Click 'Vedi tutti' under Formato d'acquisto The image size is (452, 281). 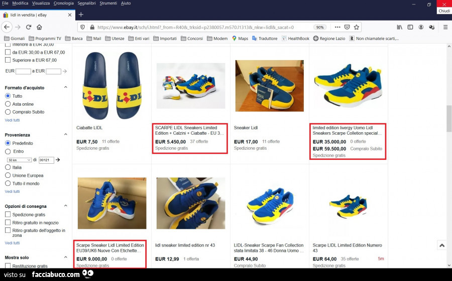(13, 120)
